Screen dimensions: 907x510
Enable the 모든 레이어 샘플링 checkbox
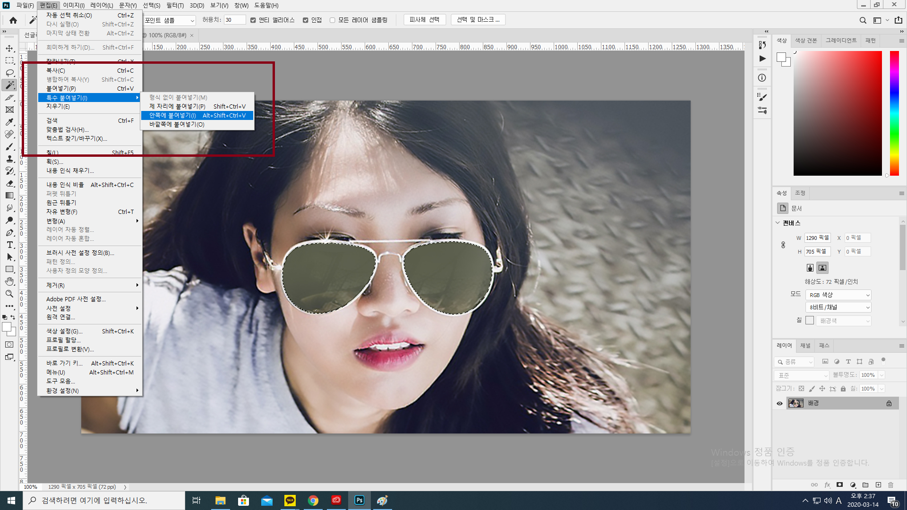coord(332,20)
